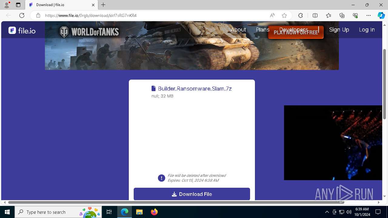Select the Download | file.io tab
This screenshot has height=218, width=388.
61,5
